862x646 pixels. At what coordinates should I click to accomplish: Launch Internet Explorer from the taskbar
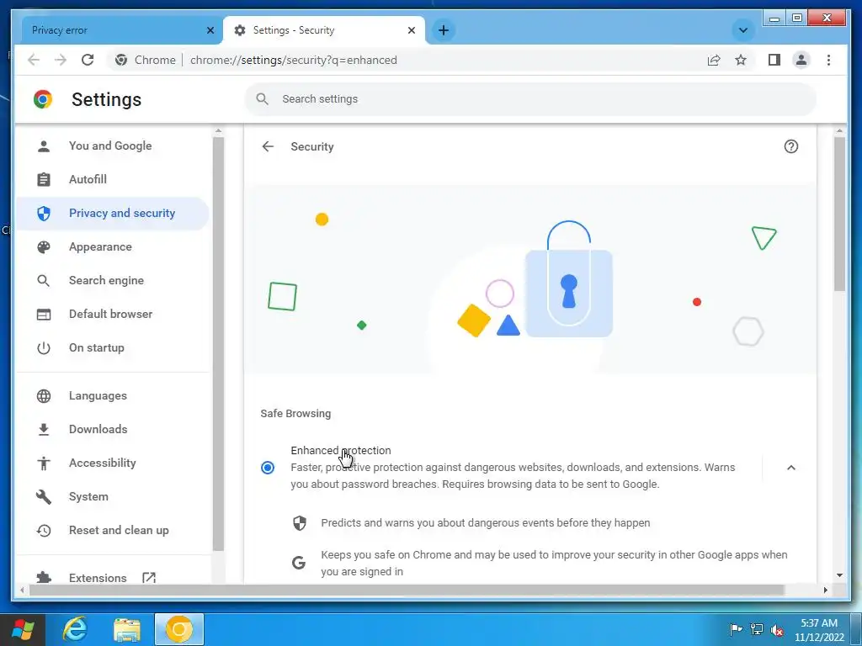pyautogui.click(x=75, y=629)
